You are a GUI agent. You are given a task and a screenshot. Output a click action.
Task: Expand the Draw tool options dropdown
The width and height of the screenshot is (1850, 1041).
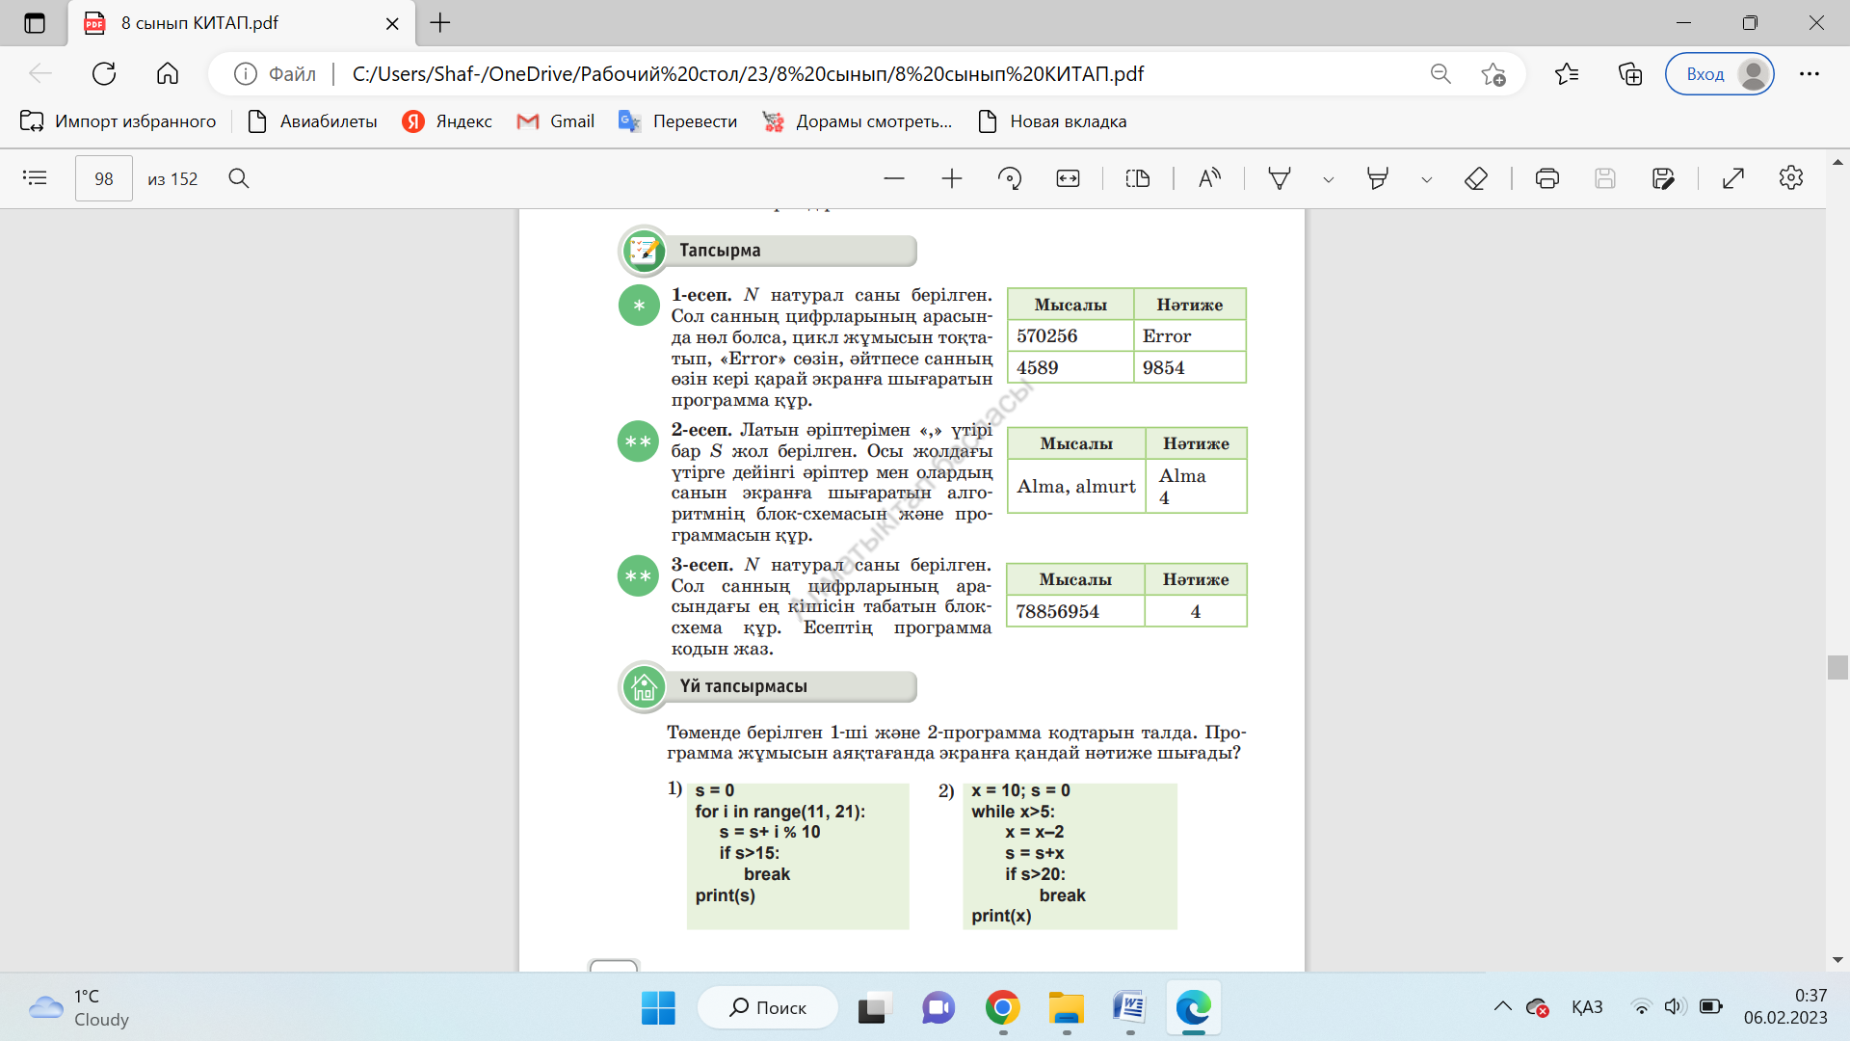coord(1329,179)
